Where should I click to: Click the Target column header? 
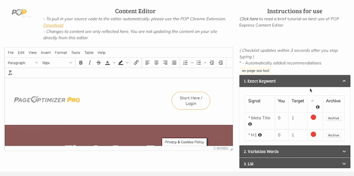pos(298,101)
